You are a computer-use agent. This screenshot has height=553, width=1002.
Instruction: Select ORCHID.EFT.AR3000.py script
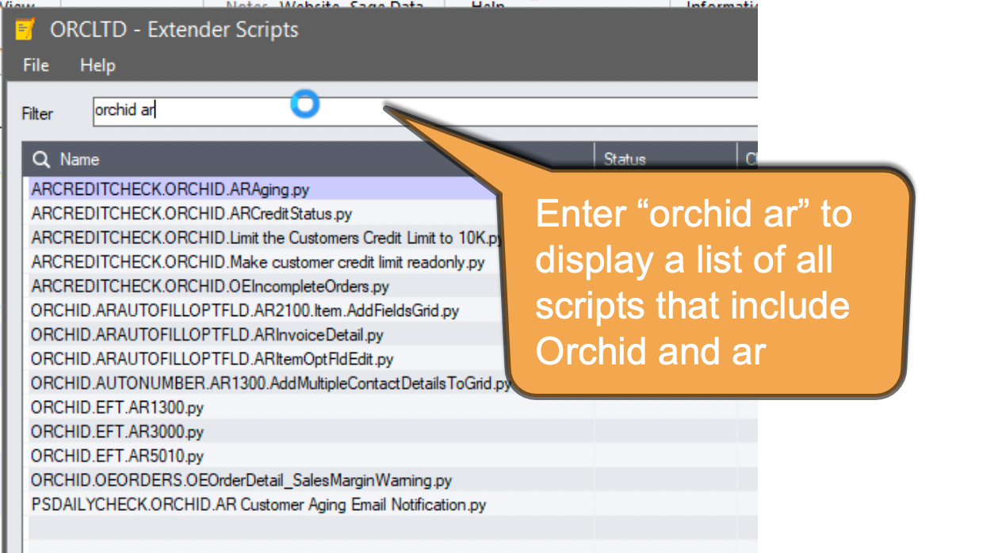[117, 432]
